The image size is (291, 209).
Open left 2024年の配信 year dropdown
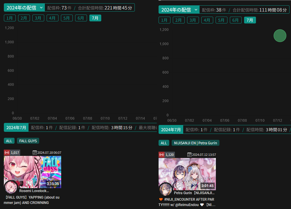pos(24,8)
